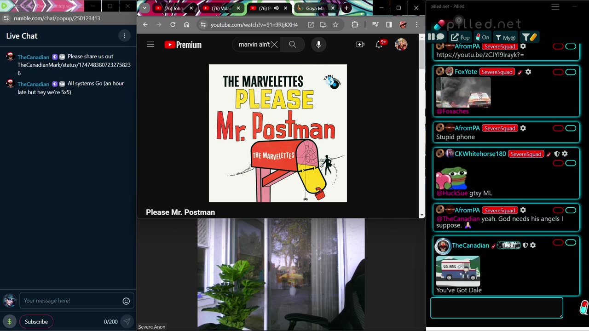Click cyan pill toggle on CKWhitehorse180 message
Screen dimensions: 589x331
coord(571,163)
